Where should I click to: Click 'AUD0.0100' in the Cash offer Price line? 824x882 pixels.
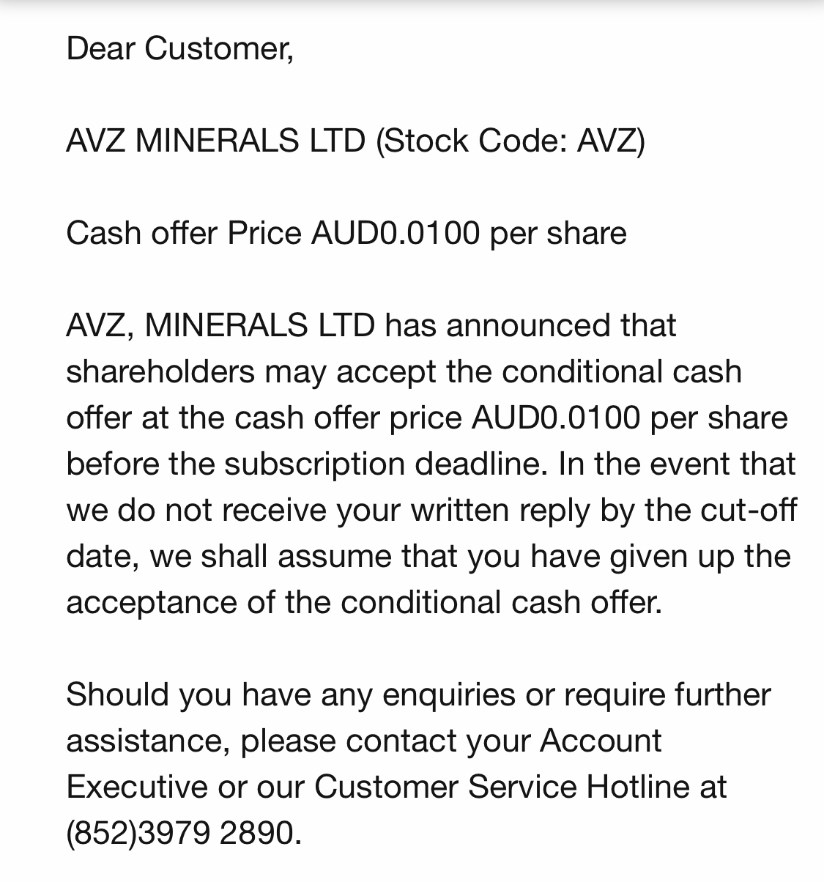(x=396, y=234)
